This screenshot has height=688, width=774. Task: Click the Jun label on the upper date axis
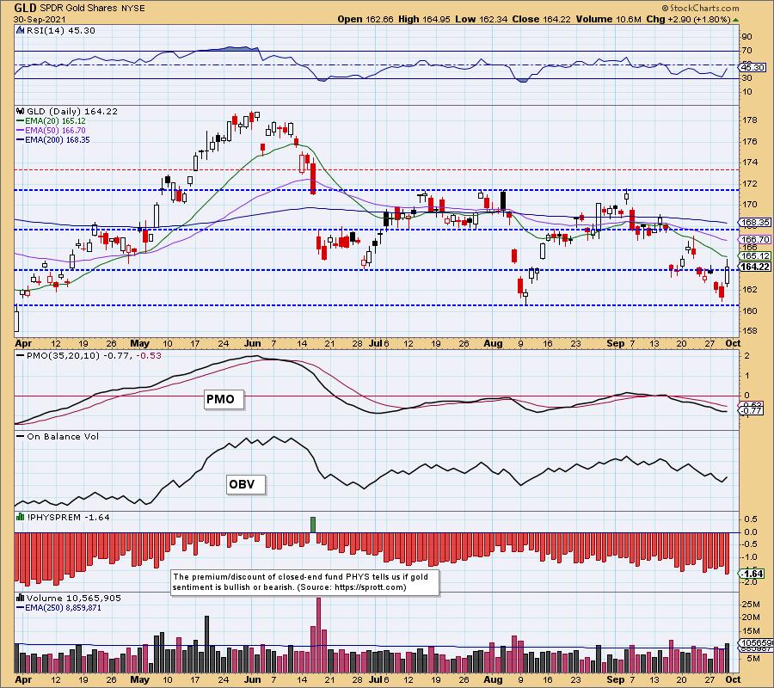[x=252, y=343]
